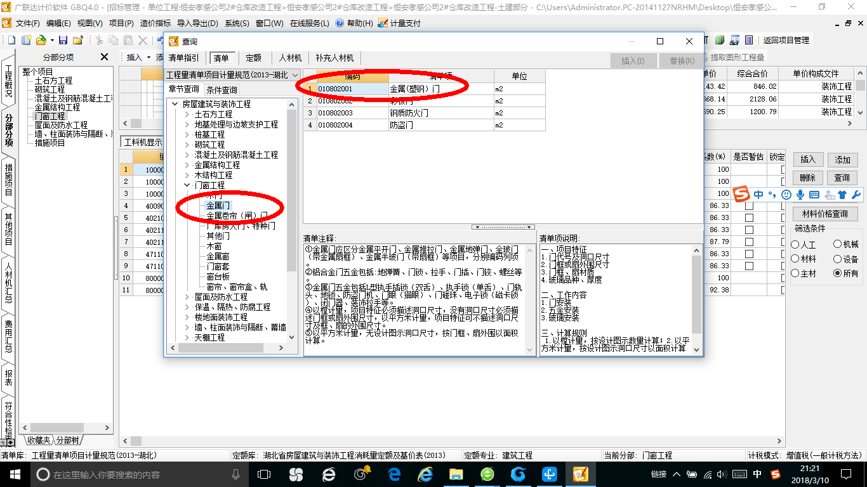
Task: Click the 返回项目管理 toolbar button
Action: click(786, 40)
